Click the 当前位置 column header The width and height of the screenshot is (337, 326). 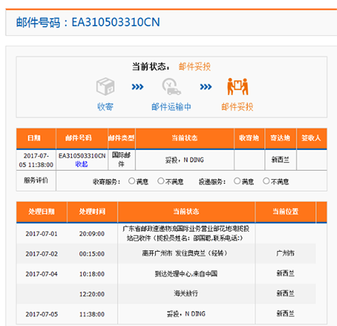[x=285, y=211]
